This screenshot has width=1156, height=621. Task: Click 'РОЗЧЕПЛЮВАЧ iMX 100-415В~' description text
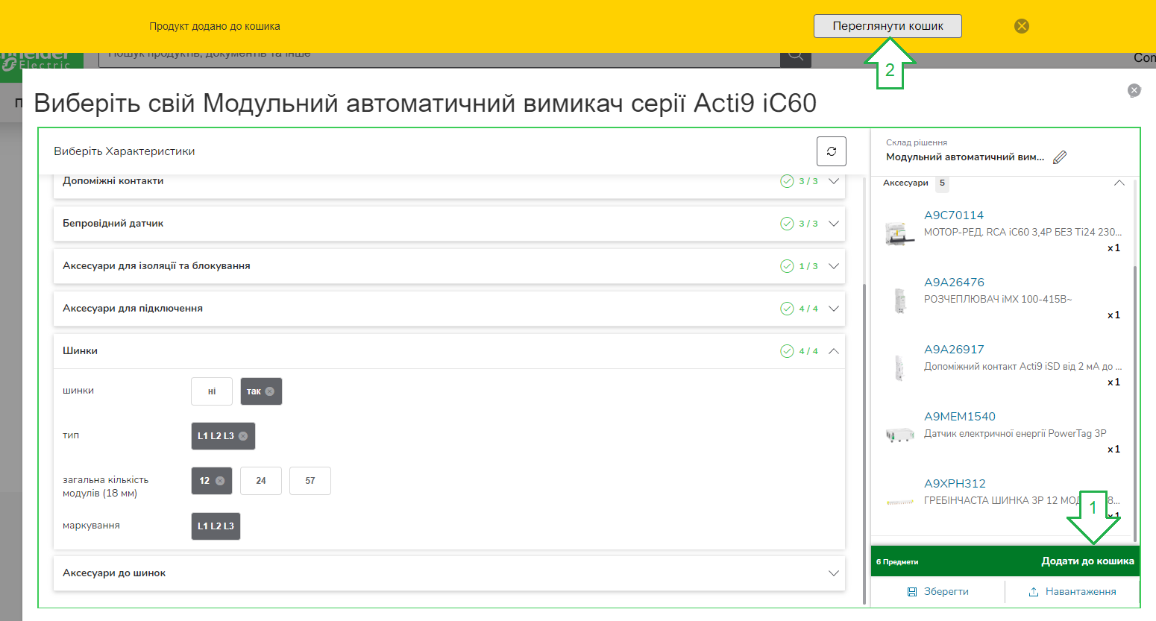click(998, 300)
